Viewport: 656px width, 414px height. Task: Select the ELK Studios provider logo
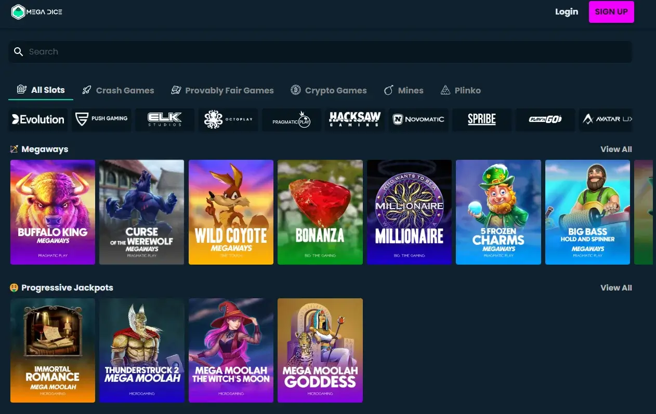click(165, 119)
